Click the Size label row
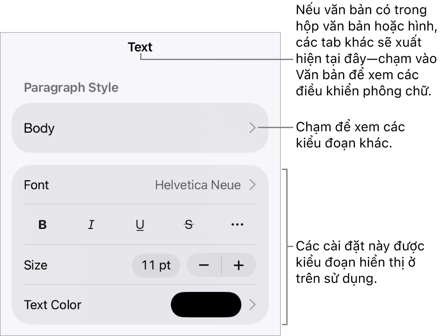The width and height of the screenshot is (443, 336). [x=36, y=265]
